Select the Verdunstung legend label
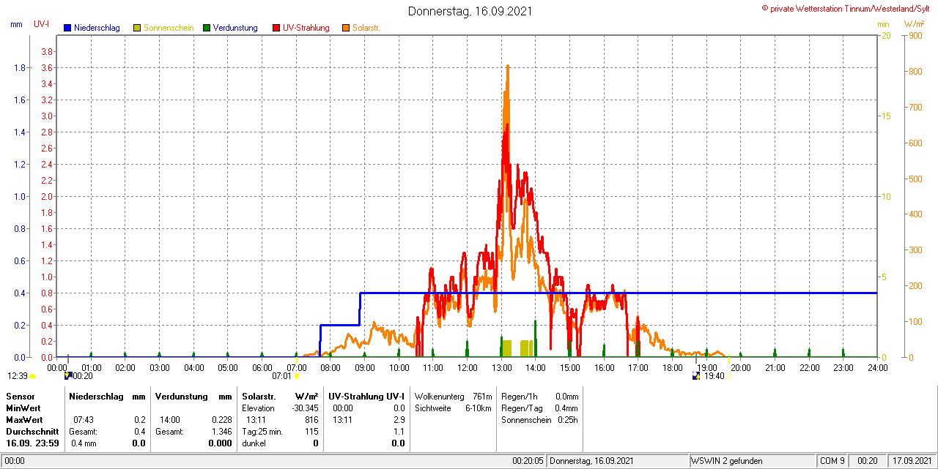This screenshot has width=938, height=469. tap(235, 28)
